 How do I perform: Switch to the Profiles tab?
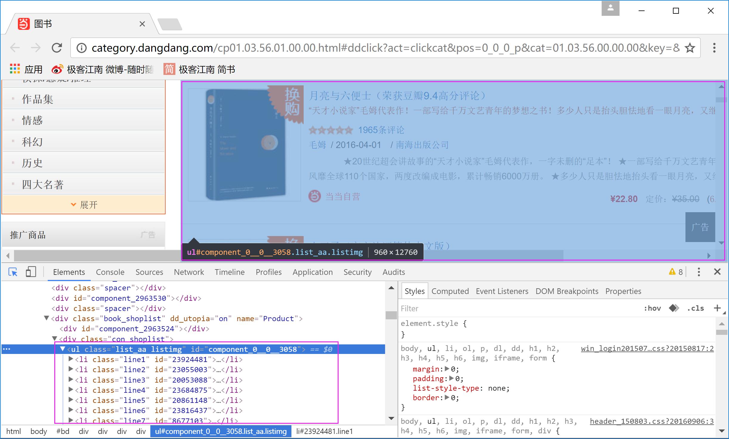click(x=268, y=272)
